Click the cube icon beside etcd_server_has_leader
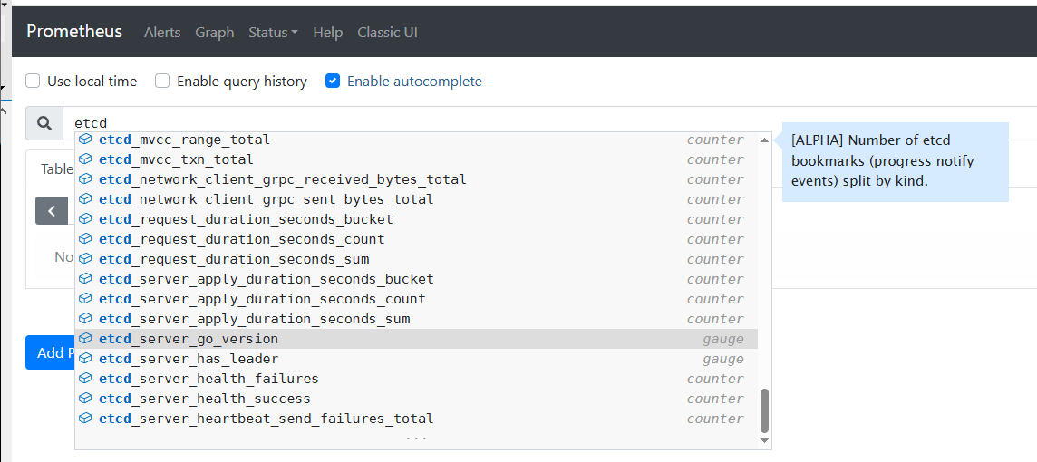Screen dimensions: 1037x462 pyautogui.click(x=85, y=359)
